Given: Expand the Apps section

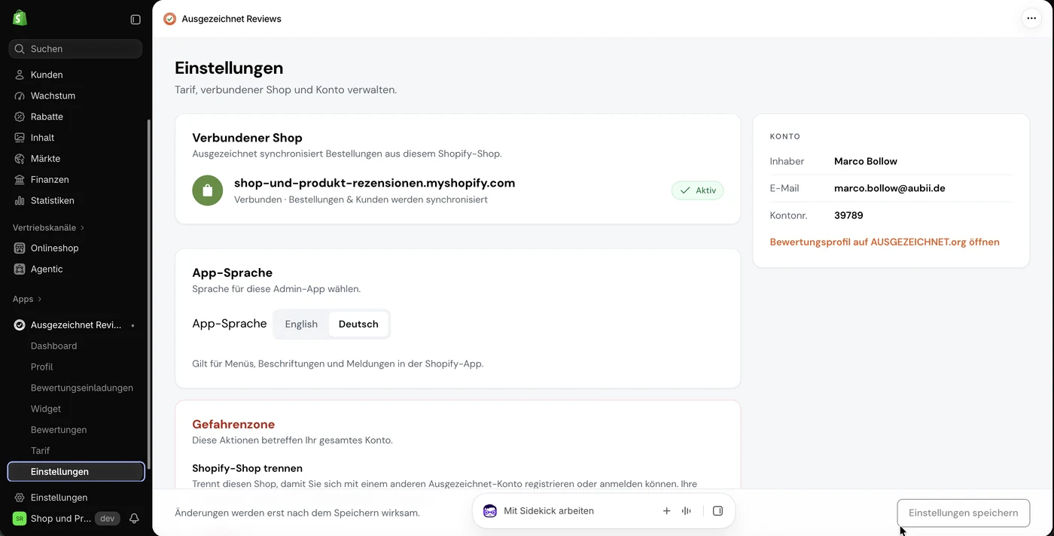Looking at the screenshot, I should click(27, 299).
